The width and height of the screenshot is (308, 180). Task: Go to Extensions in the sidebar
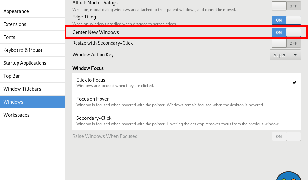[x=15, y=24]
